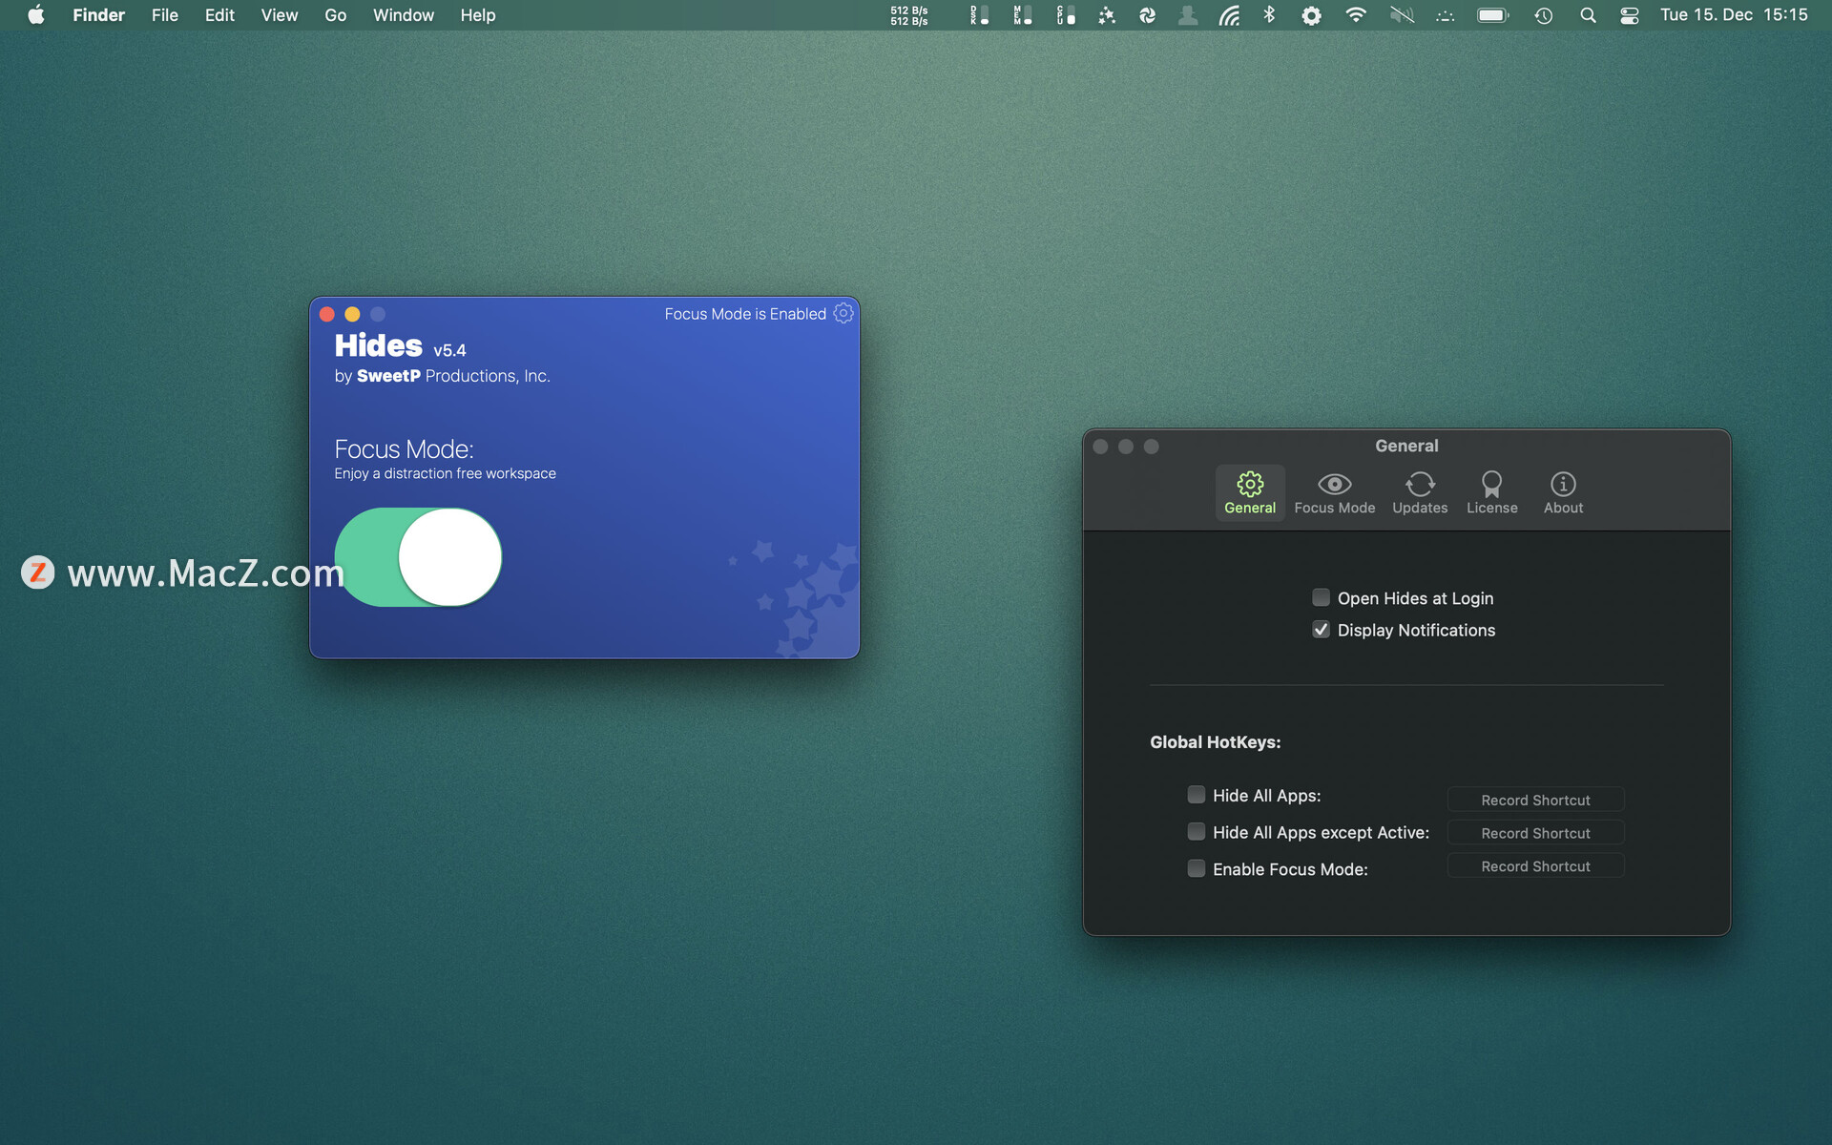The image size is (1832, 1145).
Task: Open the battery status menu
Action: pos(1493,15)
